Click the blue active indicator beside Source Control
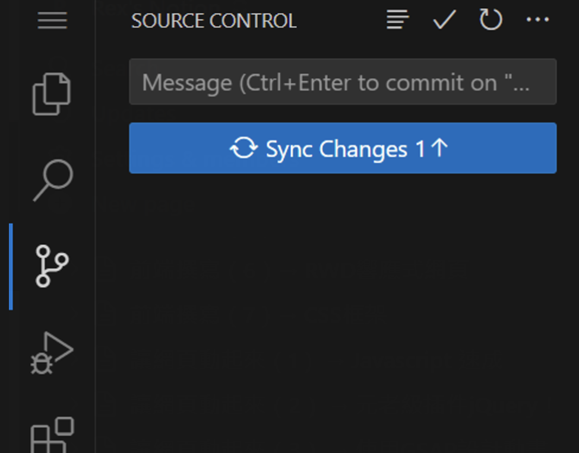 tap(11, 266)
